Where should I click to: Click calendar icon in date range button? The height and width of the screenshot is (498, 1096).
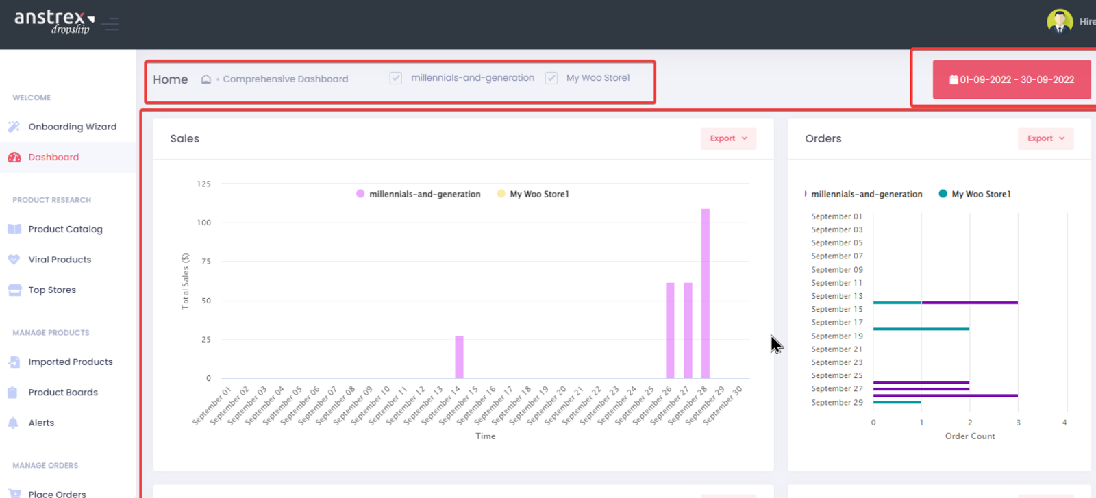(x=954, y=79)
